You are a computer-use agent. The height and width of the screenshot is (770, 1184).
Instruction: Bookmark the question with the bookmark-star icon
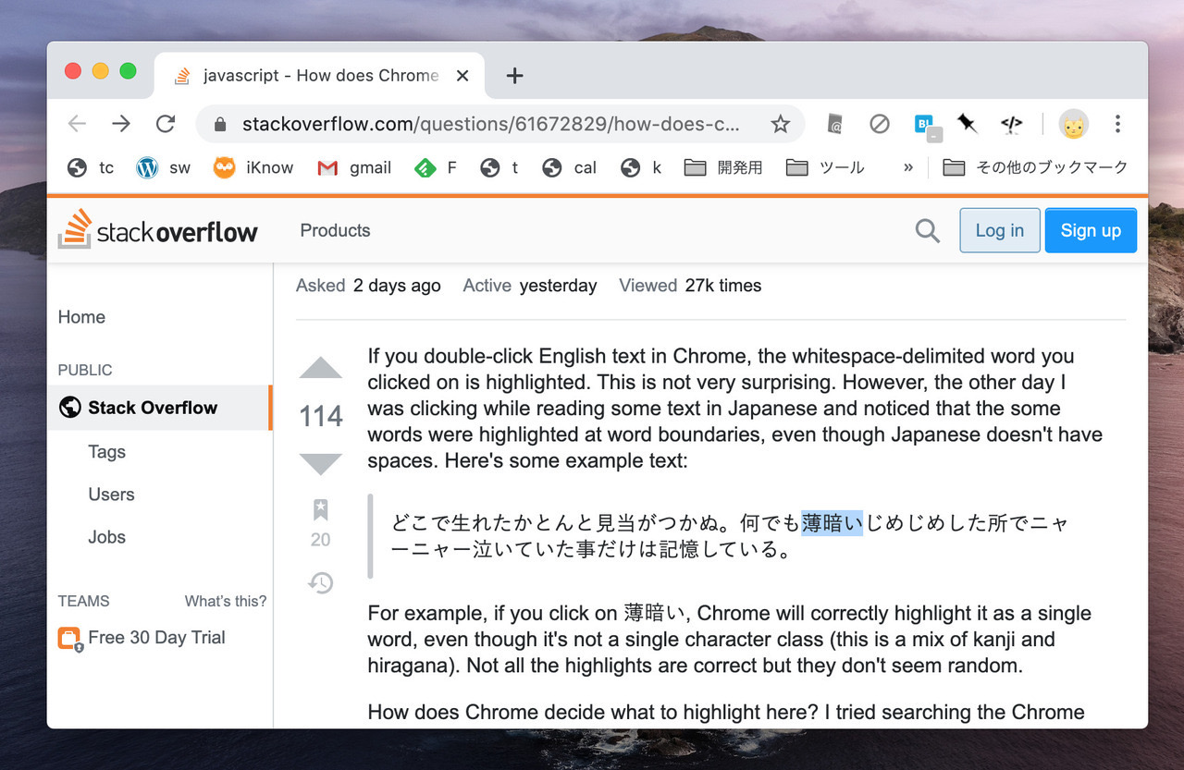click(x=320, y=509)
